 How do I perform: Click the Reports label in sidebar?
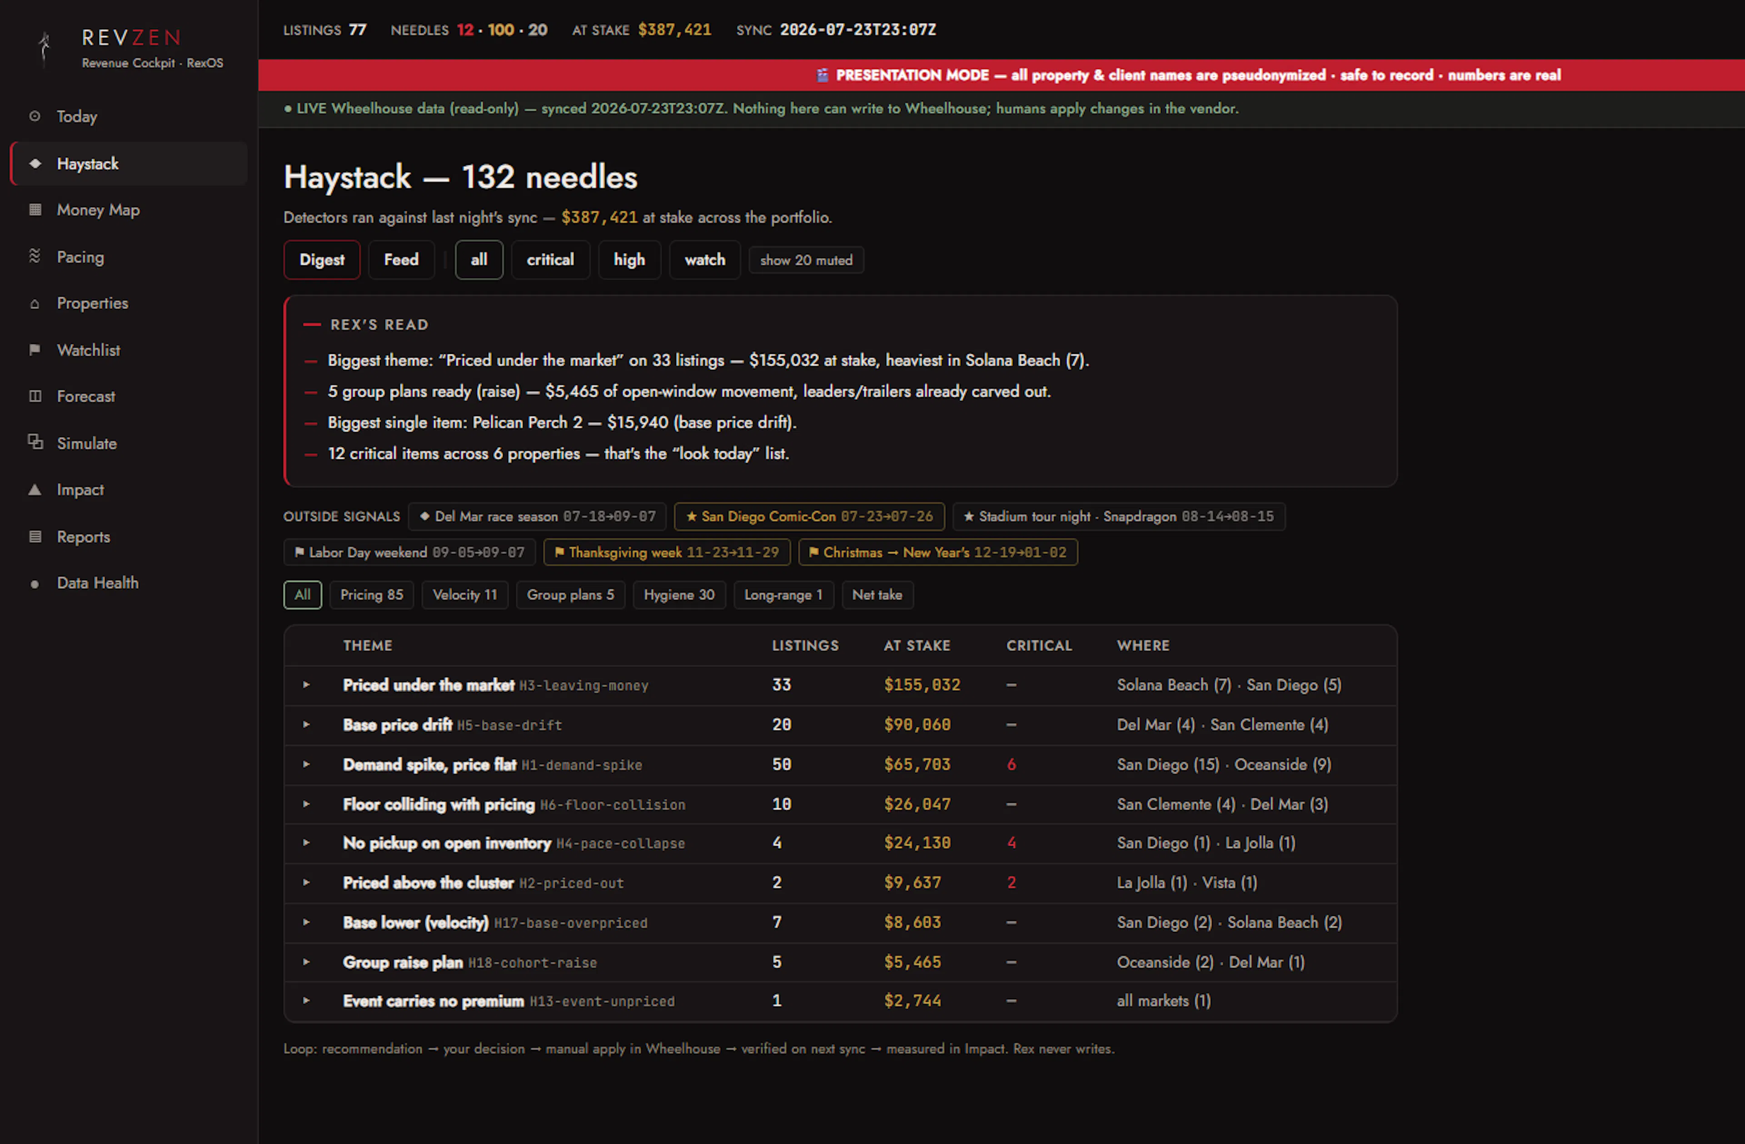tap(84, 537)
